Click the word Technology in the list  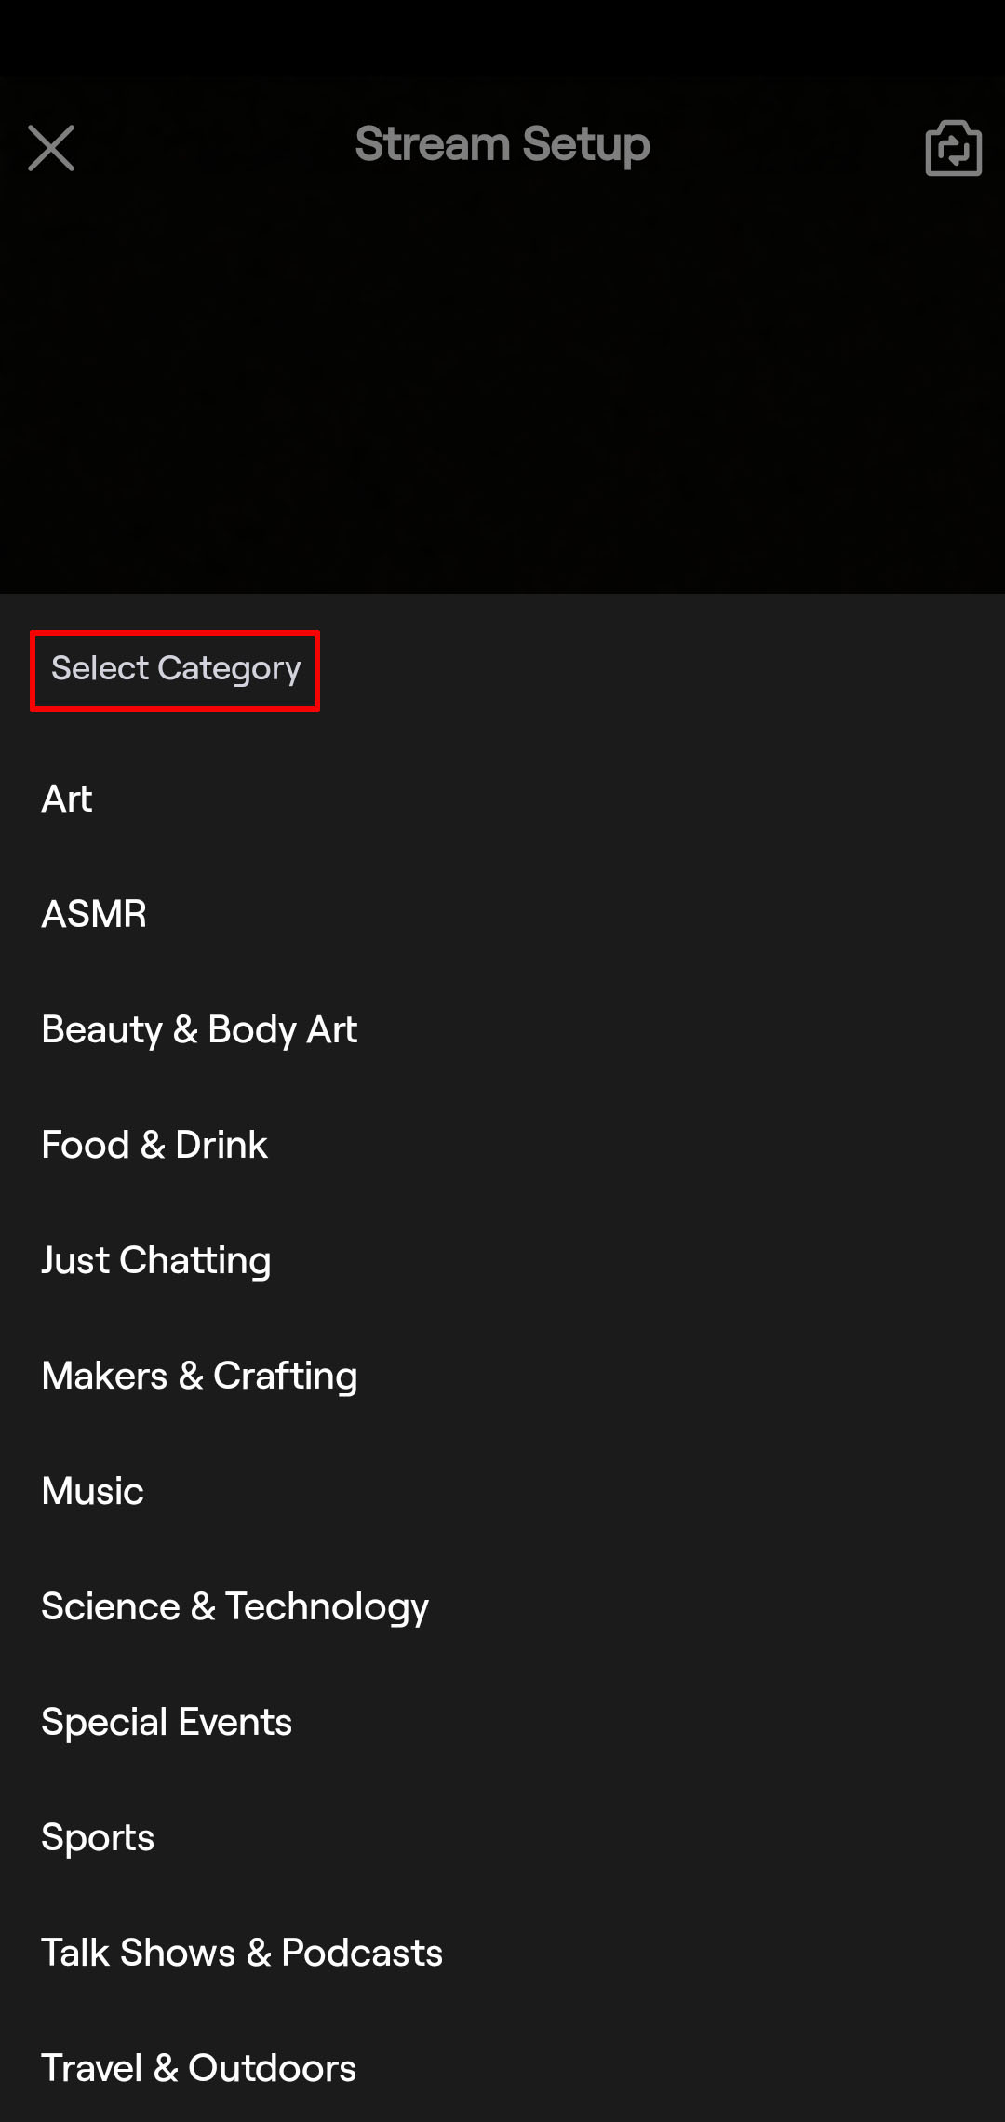click(327, 1607)
